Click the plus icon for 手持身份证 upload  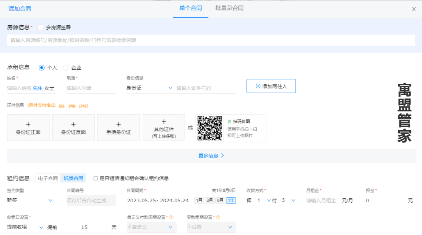pyautogui.click(x=119, y=124)
